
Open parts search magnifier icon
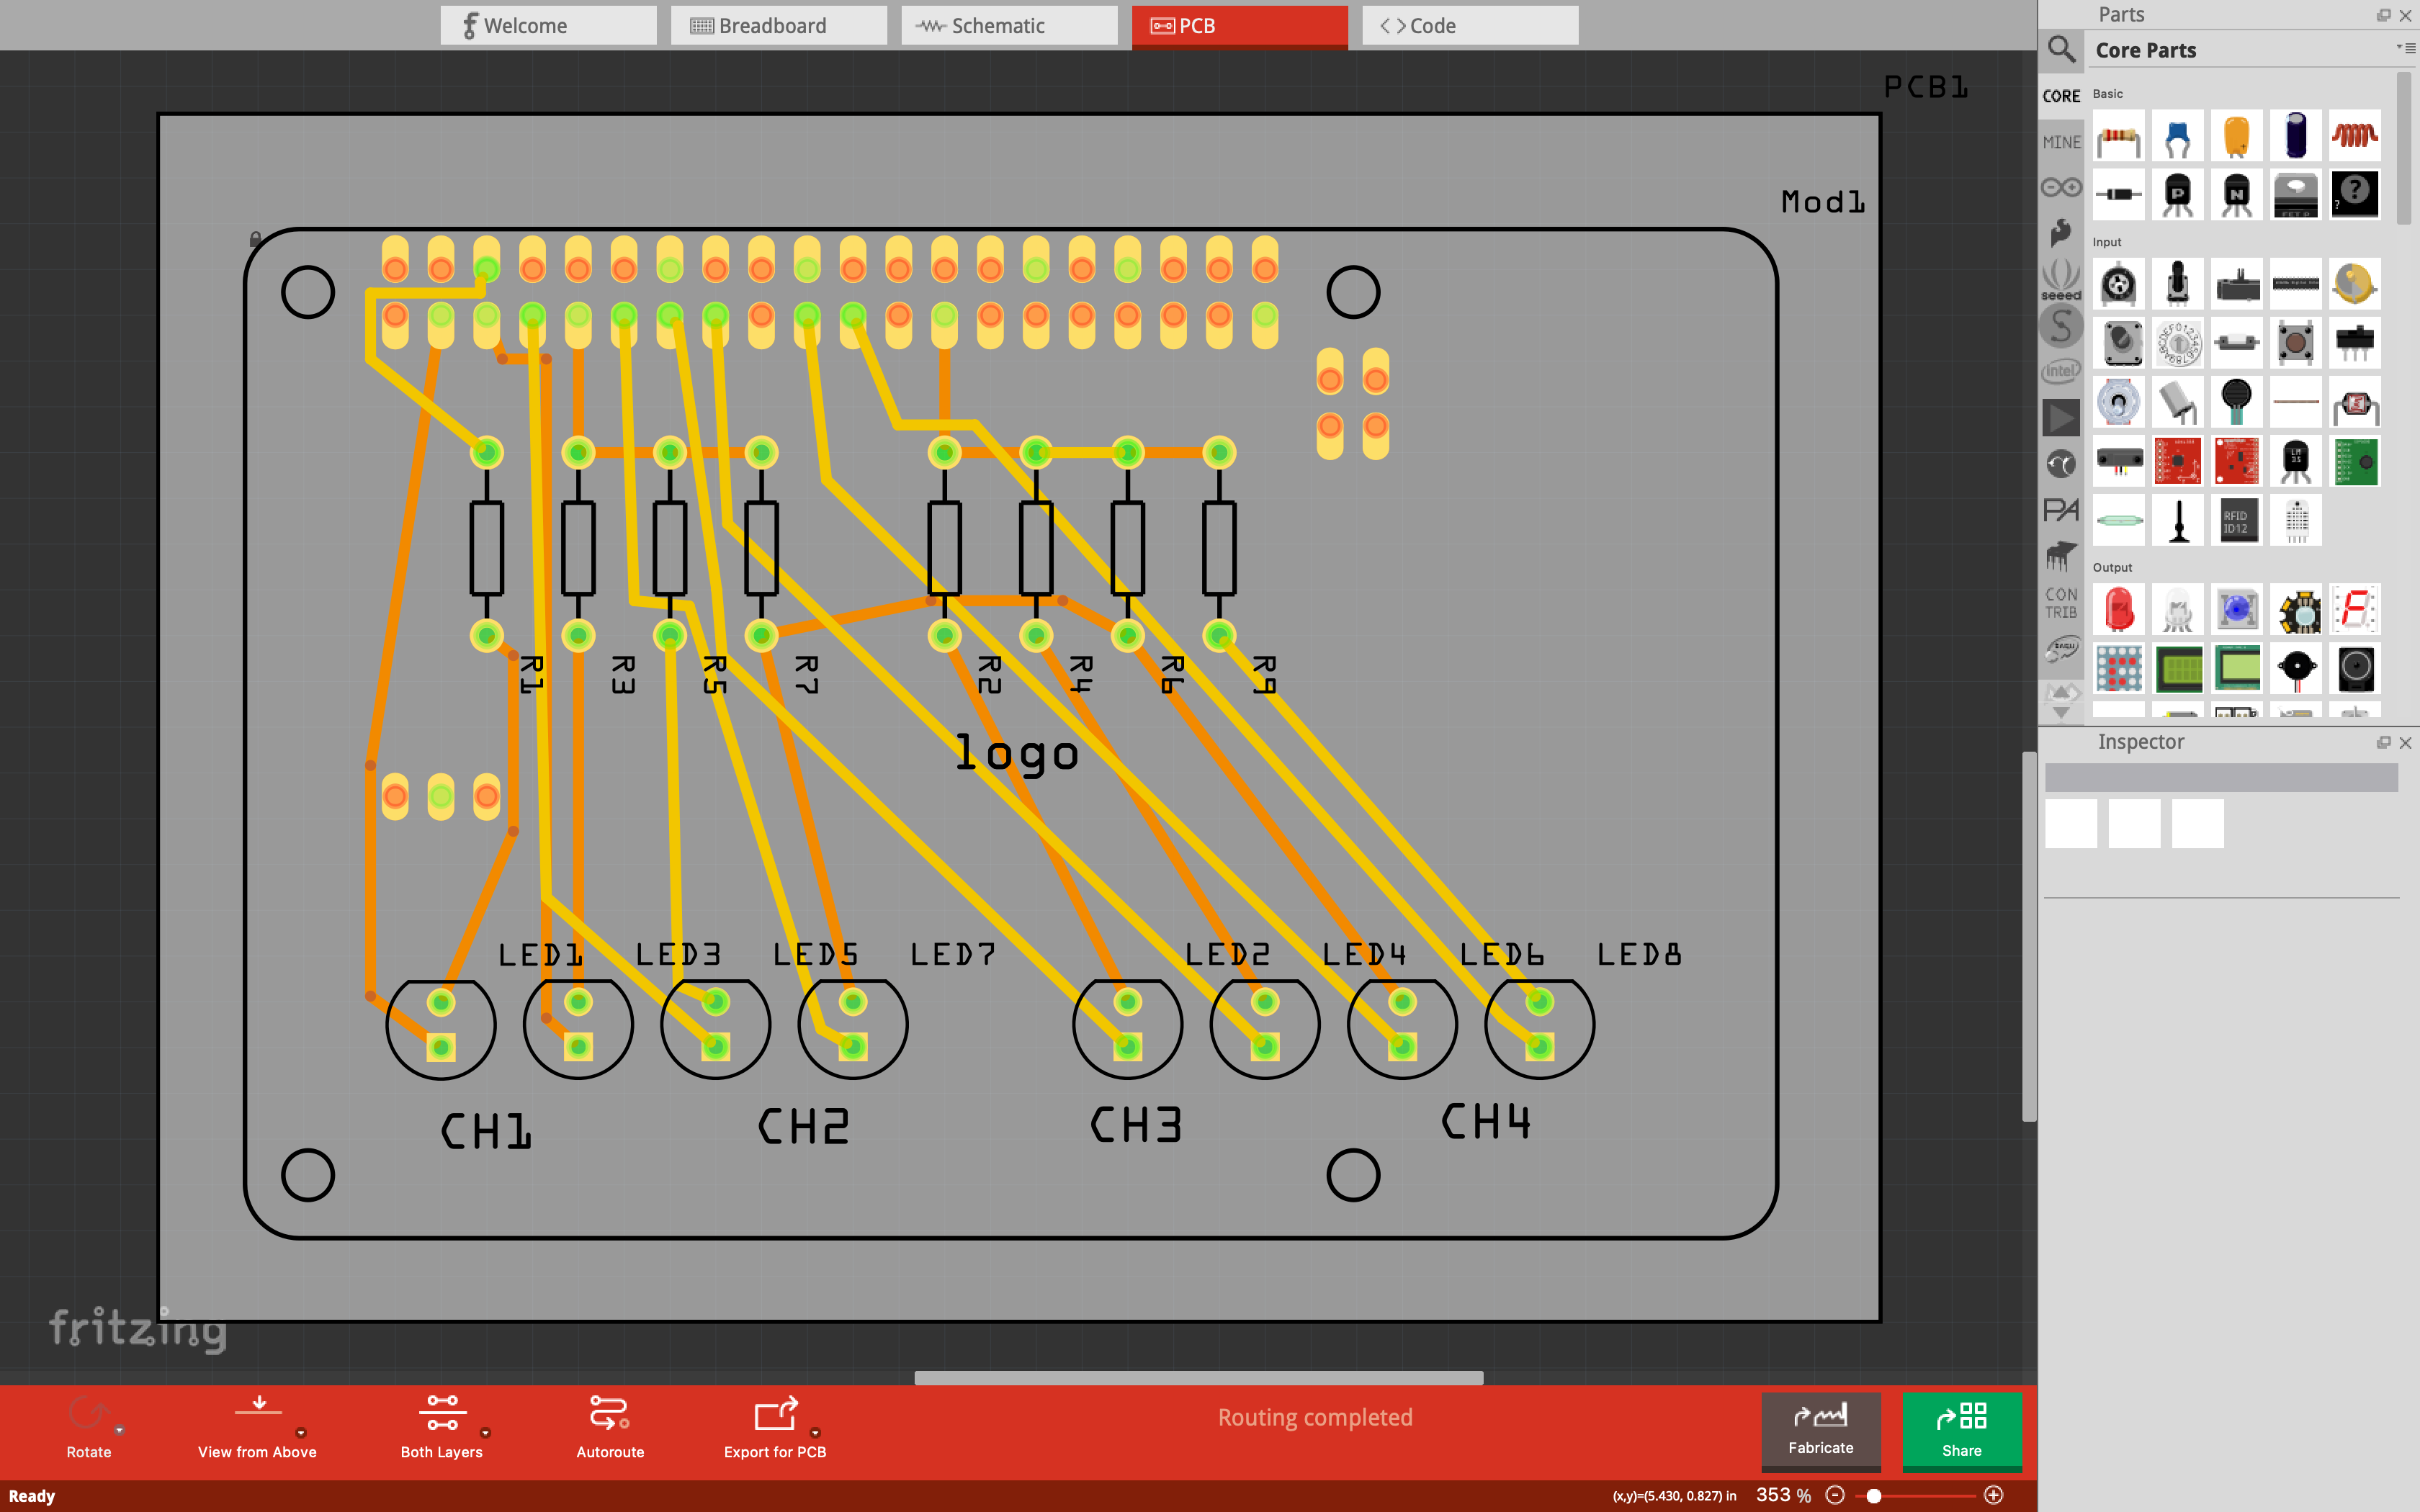pos(2061,49)
